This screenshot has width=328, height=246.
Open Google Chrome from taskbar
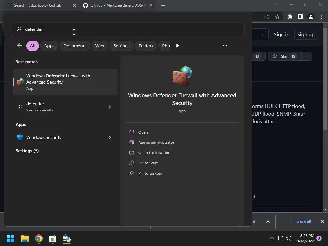39,238
